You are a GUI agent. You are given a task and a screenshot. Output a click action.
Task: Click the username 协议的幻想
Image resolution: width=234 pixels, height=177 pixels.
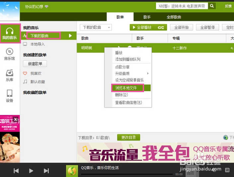click(x=34, y=7)
